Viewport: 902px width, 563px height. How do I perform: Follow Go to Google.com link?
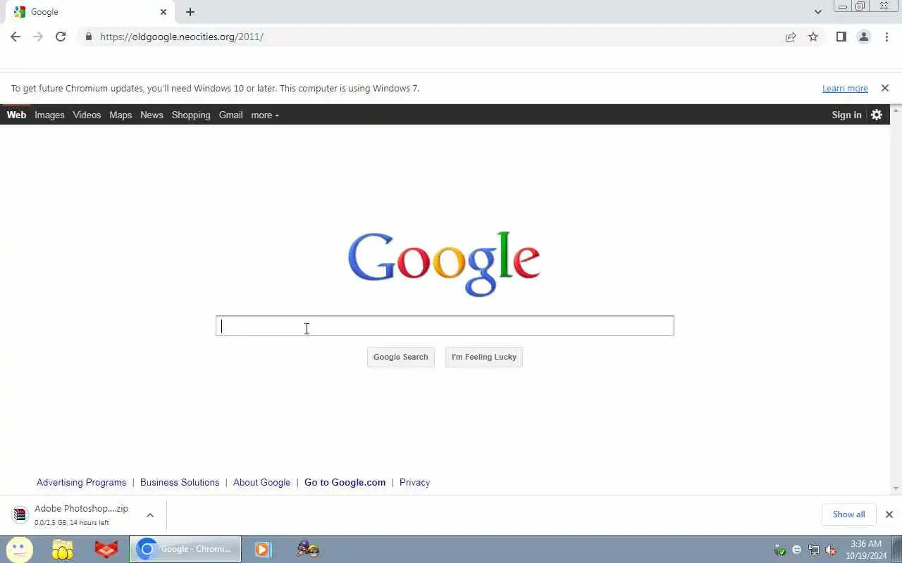coord(345,482)
